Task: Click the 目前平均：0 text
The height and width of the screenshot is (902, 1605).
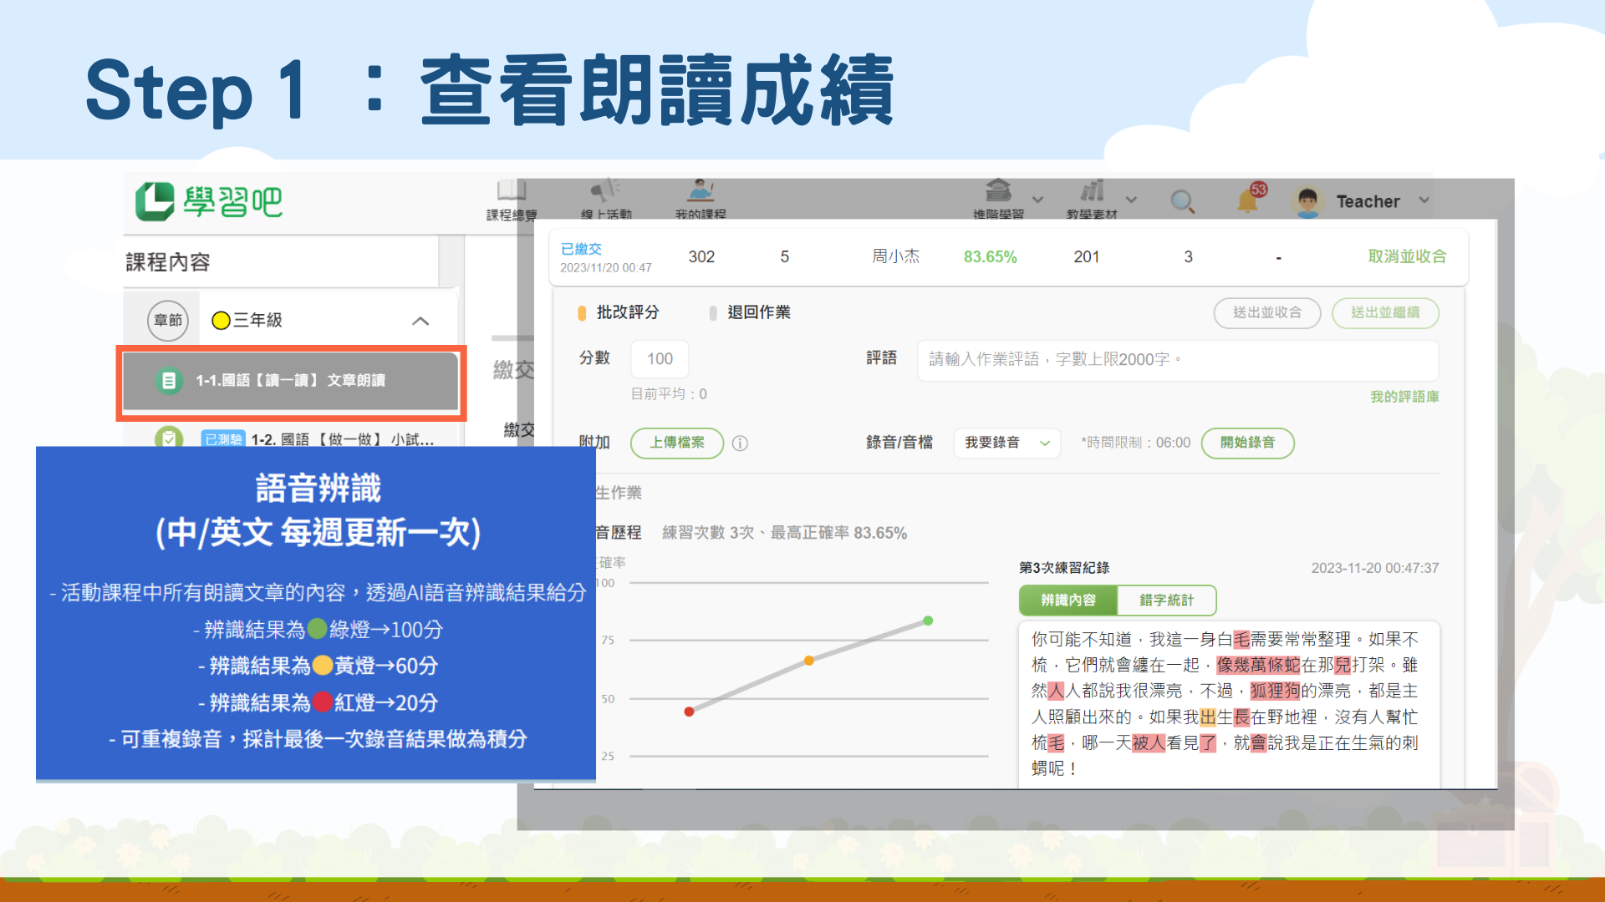Action: (x=669, y=394)
